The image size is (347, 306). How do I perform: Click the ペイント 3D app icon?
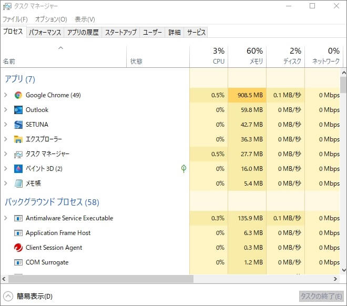point(18,169)
